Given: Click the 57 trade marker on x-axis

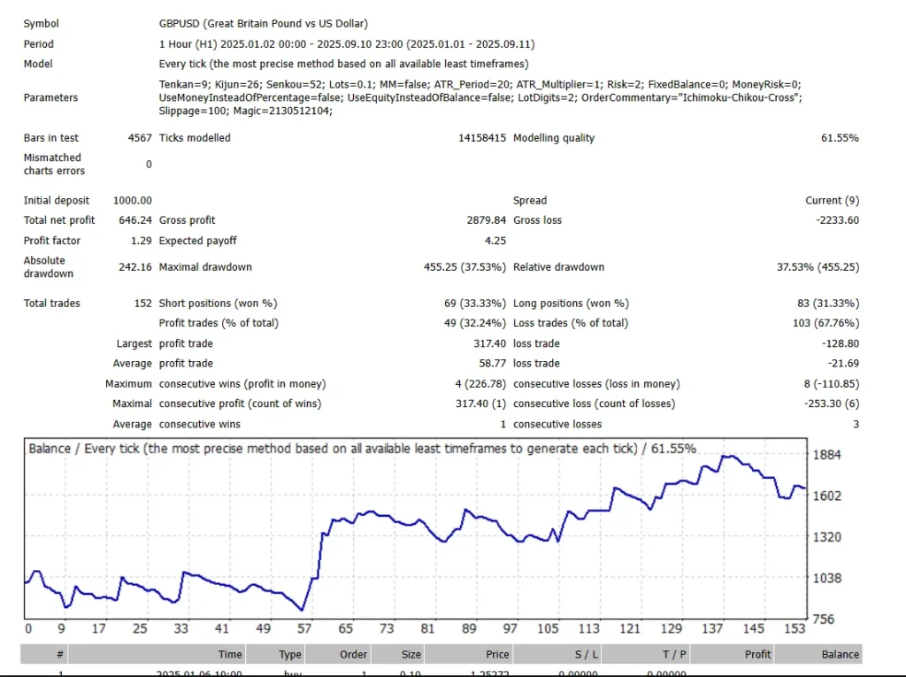Looking at the screenshot, I should coord(304,628).
